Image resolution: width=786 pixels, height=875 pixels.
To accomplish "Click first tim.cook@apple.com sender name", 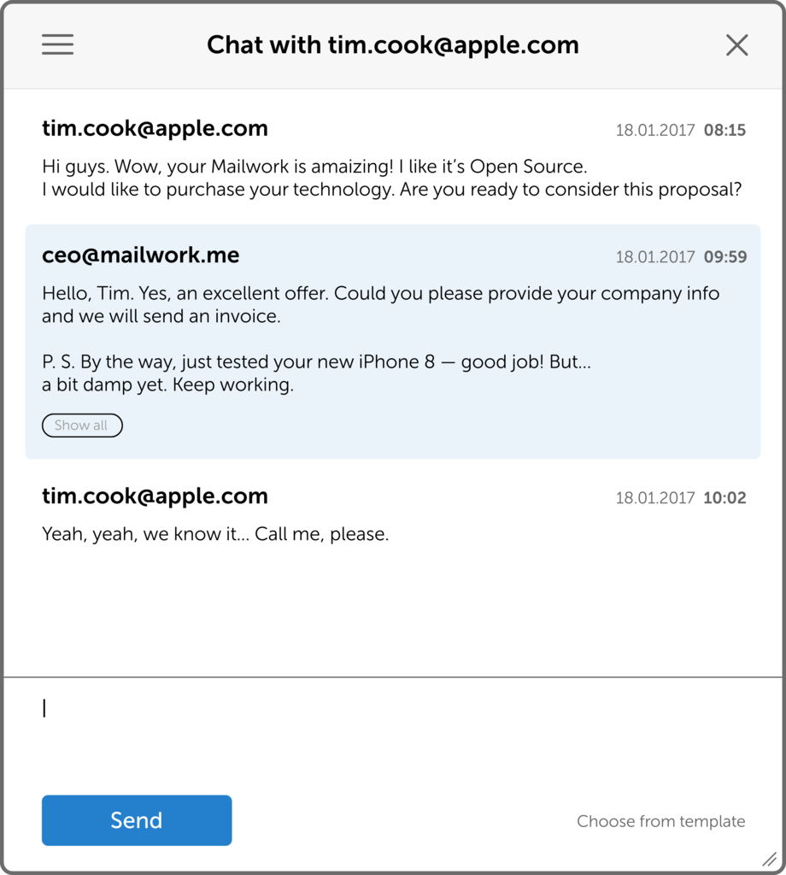I will tap(155, 128).
